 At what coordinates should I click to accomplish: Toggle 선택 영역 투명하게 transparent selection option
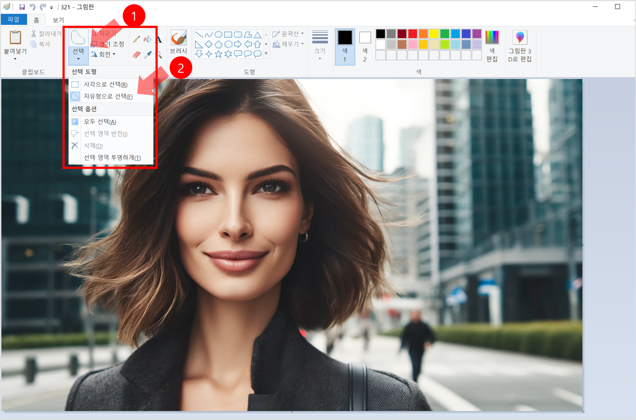pyautogui.click(x=112, y=157)
